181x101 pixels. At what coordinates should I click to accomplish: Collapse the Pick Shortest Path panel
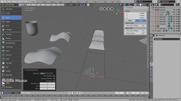tap(25, 70)
